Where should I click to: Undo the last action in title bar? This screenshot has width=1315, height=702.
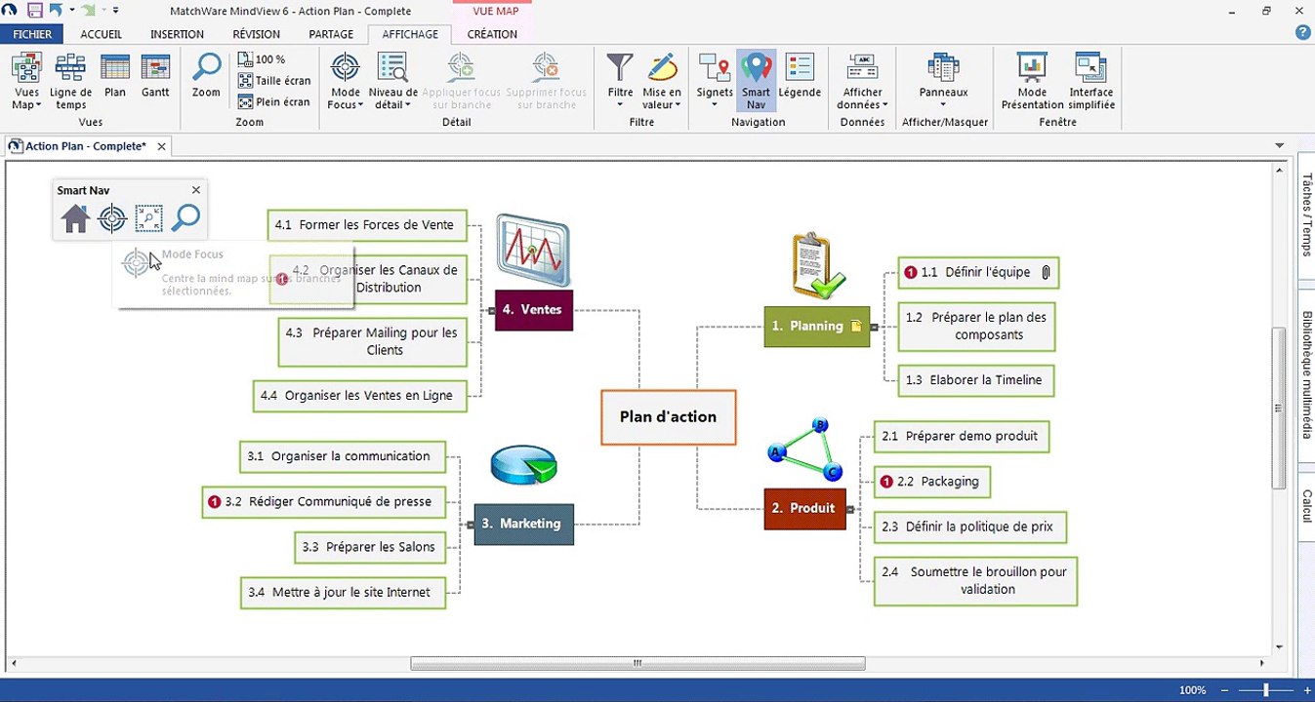[56, 11]
